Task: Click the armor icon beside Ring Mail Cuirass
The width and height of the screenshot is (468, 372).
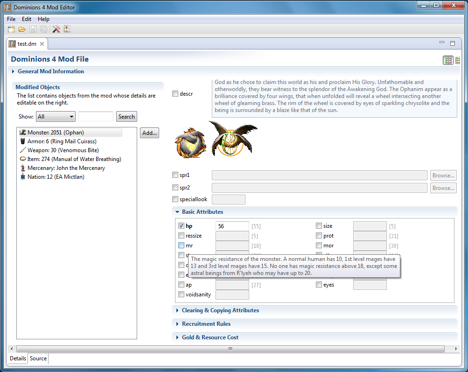Action: pyautogui.click(x=23, y=141)
